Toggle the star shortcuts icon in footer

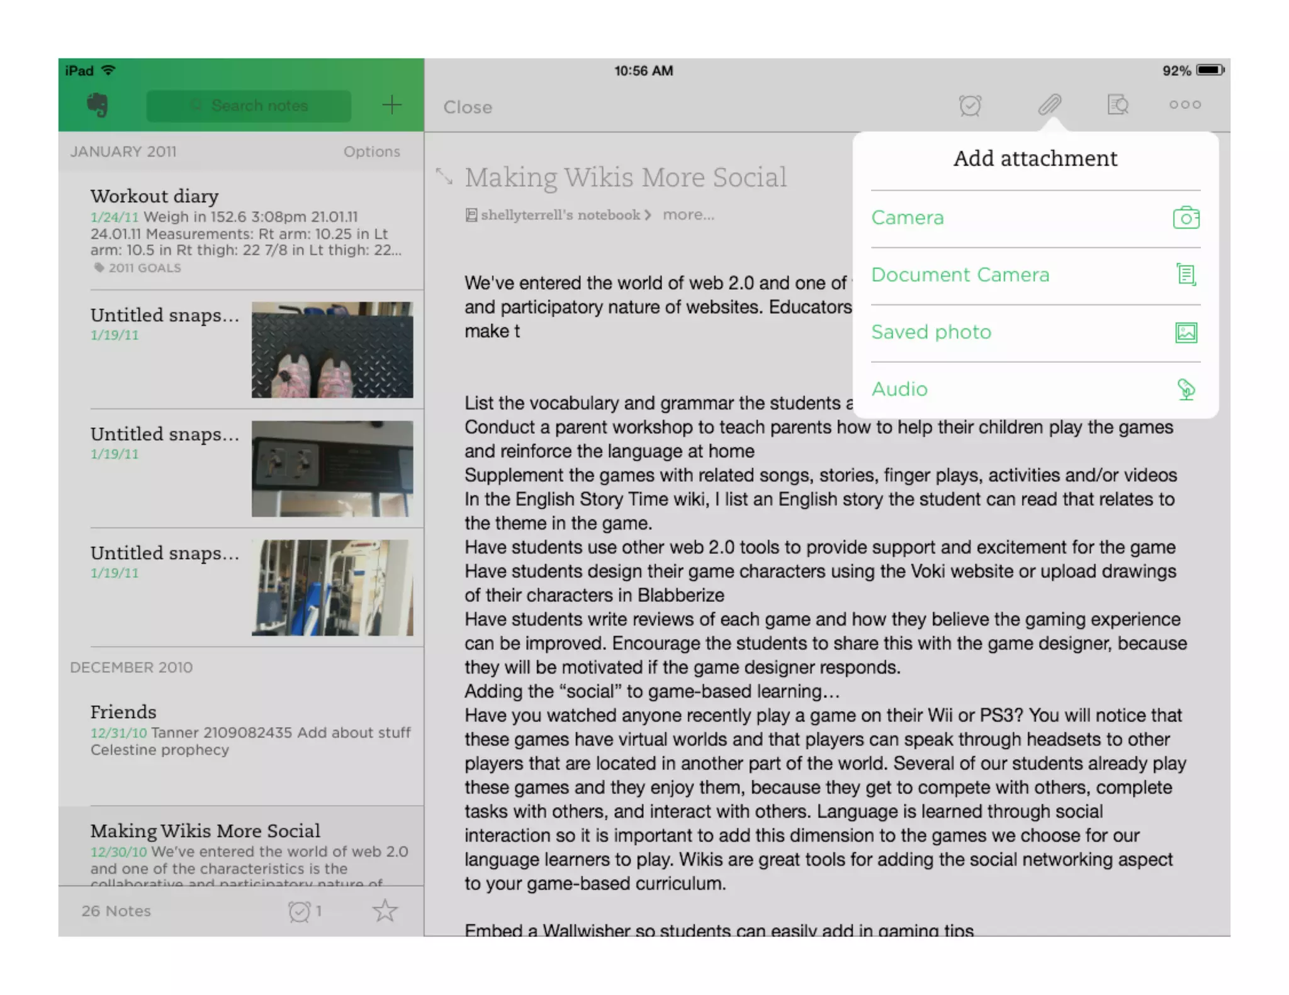click(385, 911)
